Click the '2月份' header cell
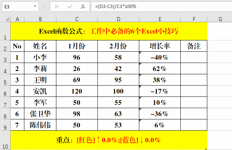The width and height of the screenshot is (232, 150). pyautogui.click(x=119, y=46)
